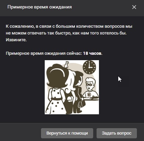Click the "Задать вопрос" button
This screenshot has width=144, height=141.
click(117, 133)
